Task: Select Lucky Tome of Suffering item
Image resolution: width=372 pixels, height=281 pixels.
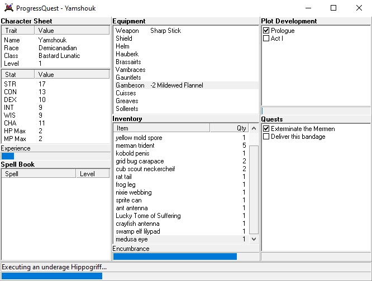Action: (x=182, y=216)
